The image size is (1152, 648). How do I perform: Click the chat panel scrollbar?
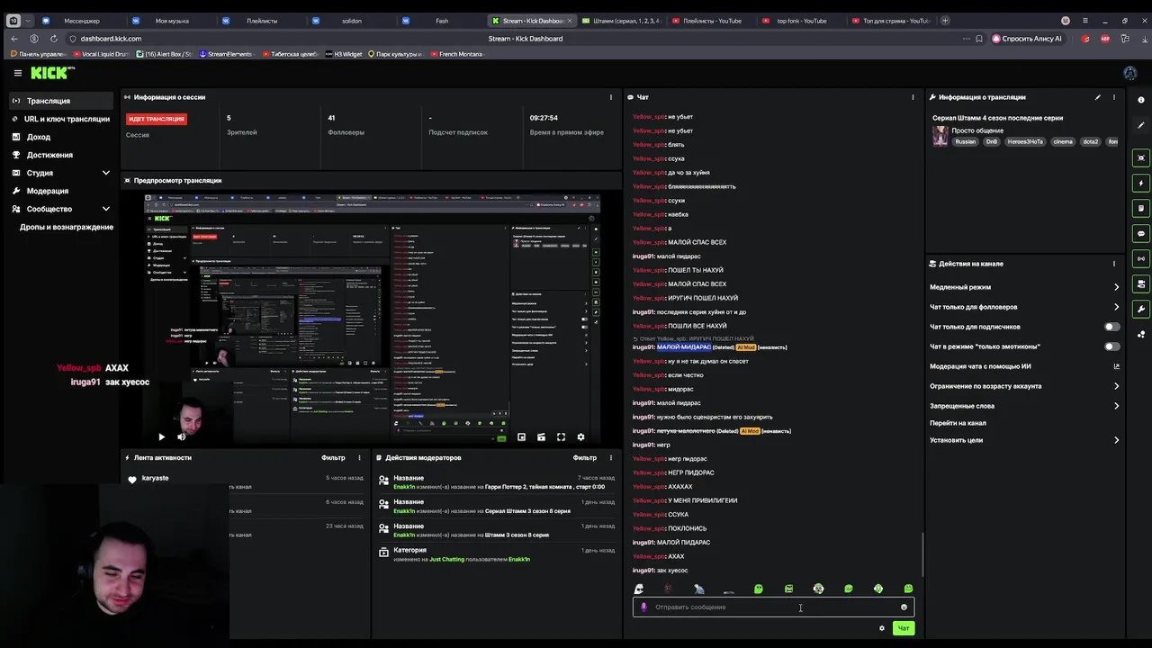pos(922,555)
